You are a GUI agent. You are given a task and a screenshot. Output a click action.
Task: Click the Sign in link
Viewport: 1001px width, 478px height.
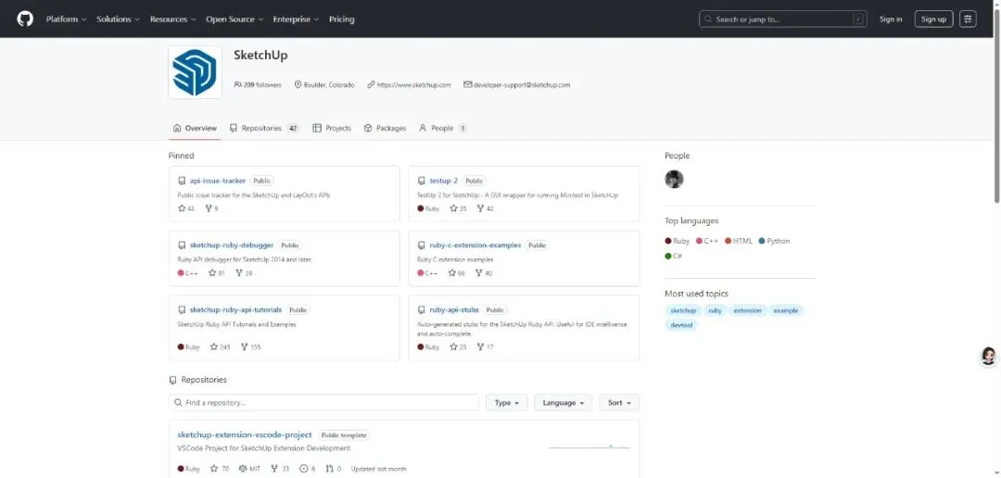tap(891, 19)
